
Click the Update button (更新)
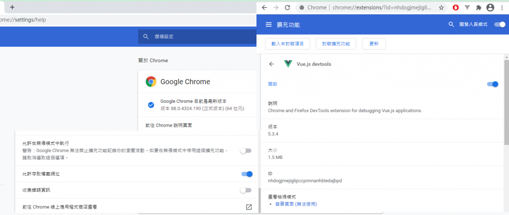pos(374,44)
